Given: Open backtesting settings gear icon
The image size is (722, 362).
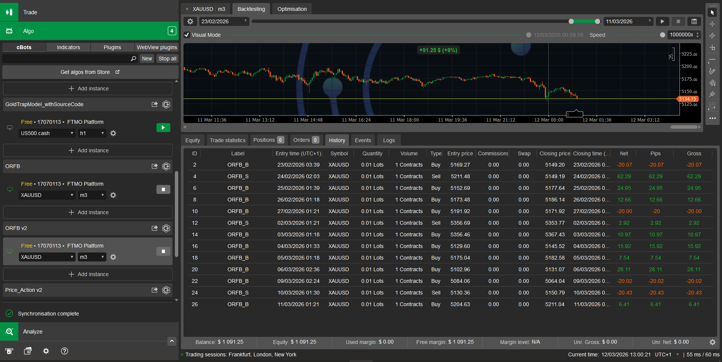Looking at the screenshot, I should tap(190, 21).
